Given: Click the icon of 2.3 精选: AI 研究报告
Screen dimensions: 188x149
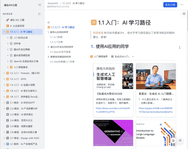Looking at the screenshot, I should point(8,114).
